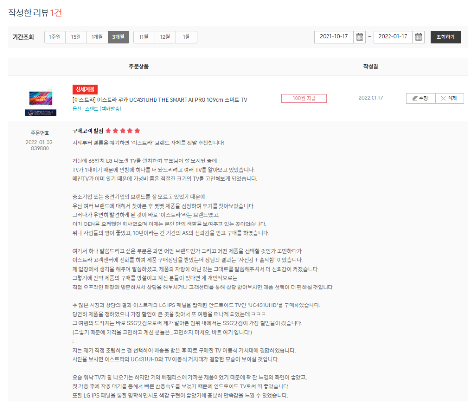The width and height of the screenshot is (468, 401).
Task: Click the end date field 2022-01-17
Action: pyautogui.click(x=392, y=37)
